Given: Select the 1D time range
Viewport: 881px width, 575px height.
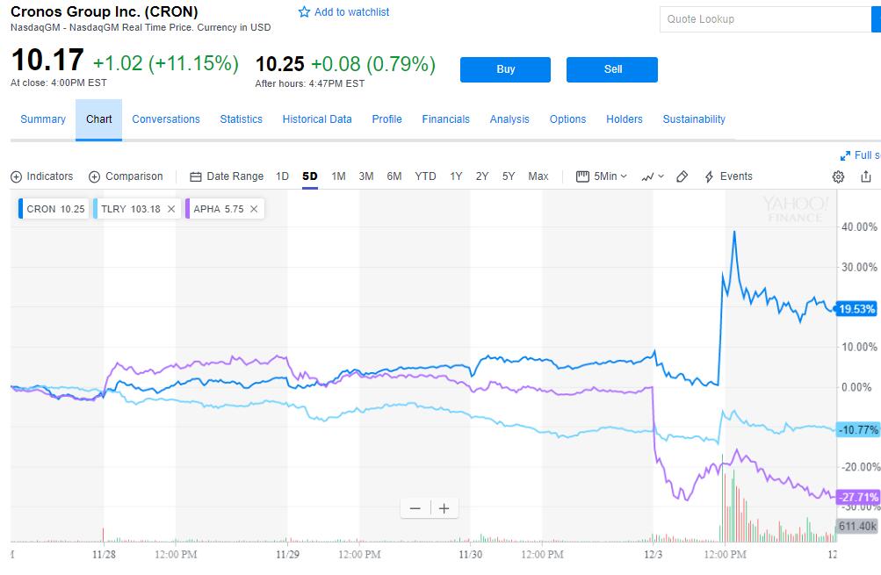Looking at the screenshot, I should pos(282,176).
